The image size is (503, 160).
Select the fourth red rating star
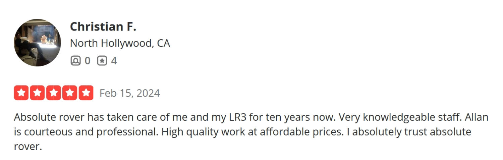point(70,93)
